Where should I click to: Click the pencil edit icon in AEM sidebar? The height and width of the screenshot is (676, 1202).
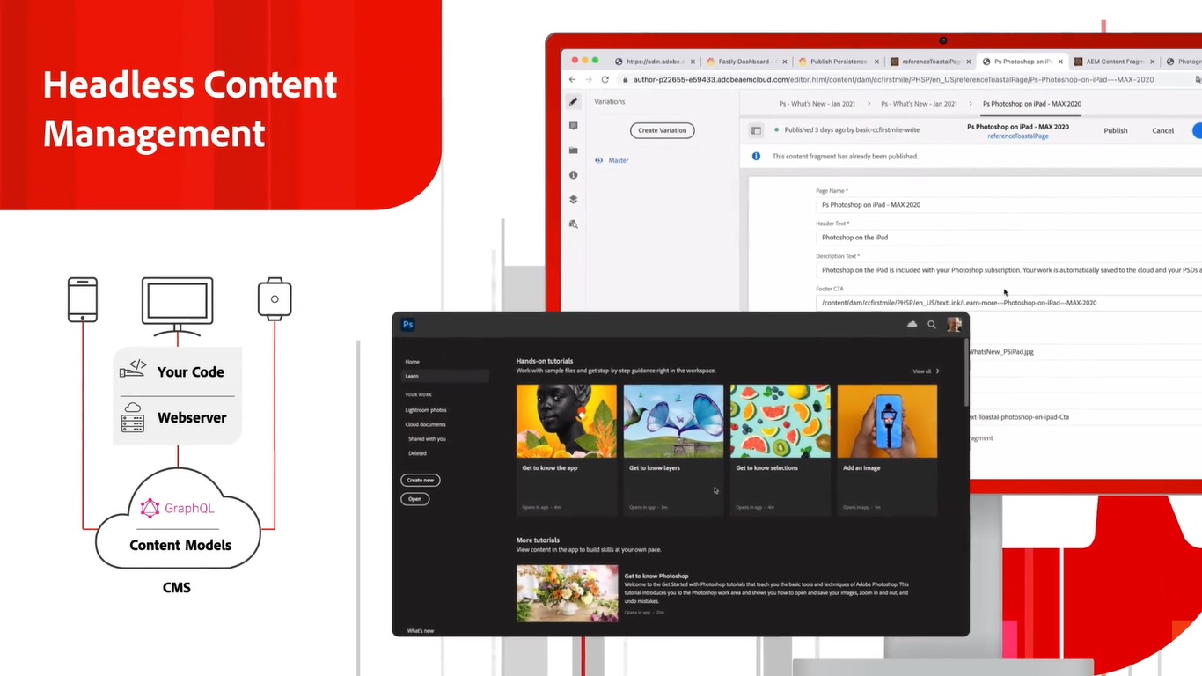(x=574, y=101)
